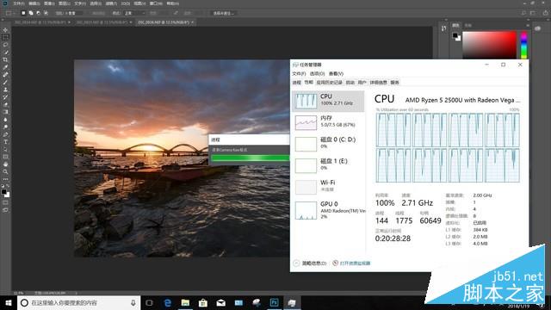Open Photoshop 滤镜 menu
The height and width of the screenshot is (310, 551).
pyautogui.click(x=111, y=3)
